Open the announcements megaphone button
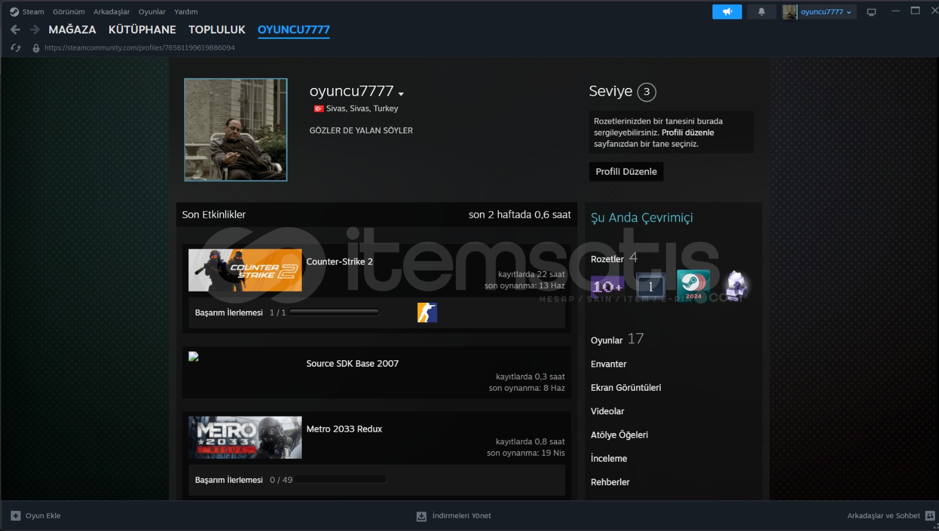Image resolution: width=939 pixels, height=531 pixels. [727, 12]
